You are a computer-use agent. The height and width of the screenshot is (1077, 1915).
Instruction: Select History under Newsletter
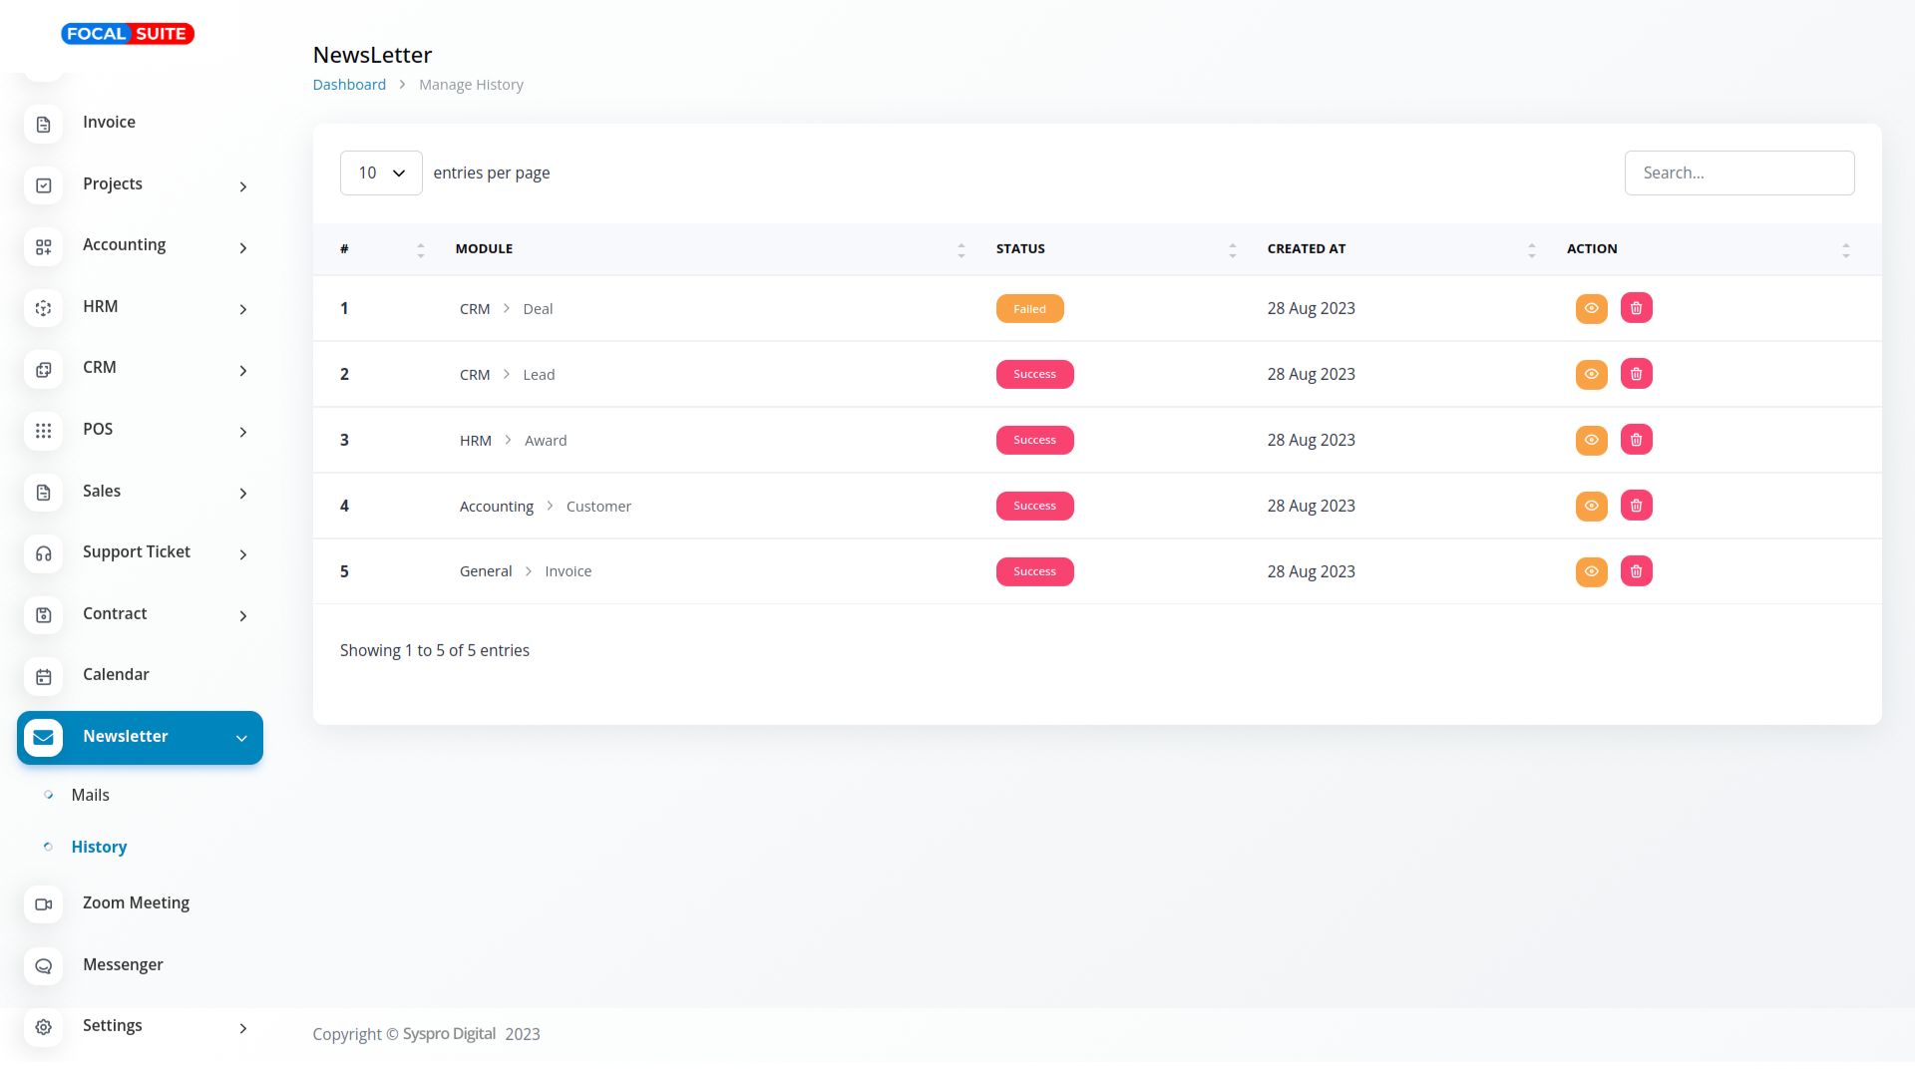[99, 847]
